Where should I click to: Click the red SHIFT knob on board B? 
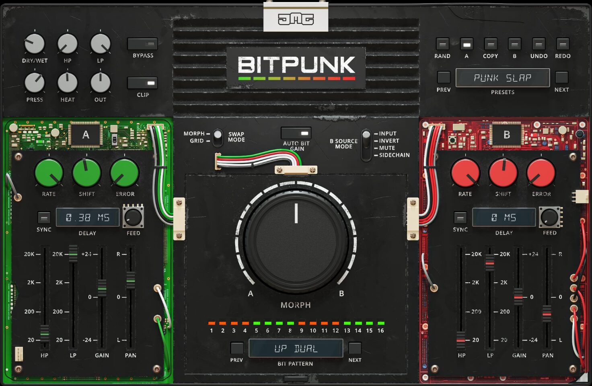click(503, 173)
